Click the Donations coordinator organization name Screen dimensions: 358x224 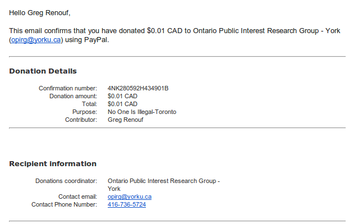coord(163,185)
